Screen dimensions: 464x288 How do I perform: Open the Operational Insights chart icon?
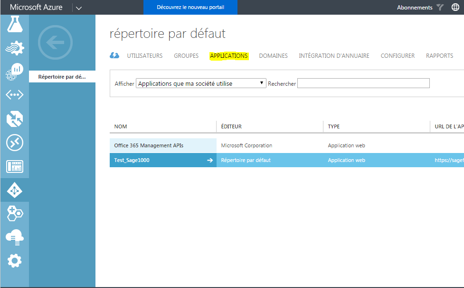coord(15,72)
